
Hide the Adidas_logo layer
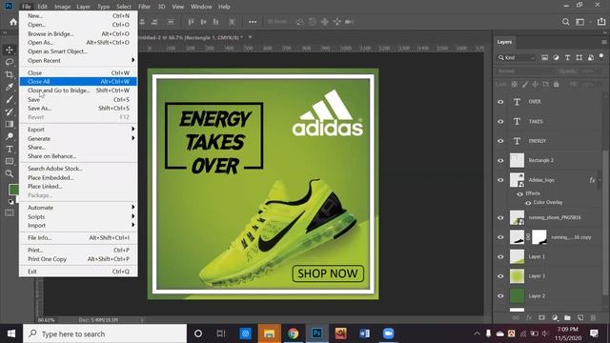(x=500, y=180)
